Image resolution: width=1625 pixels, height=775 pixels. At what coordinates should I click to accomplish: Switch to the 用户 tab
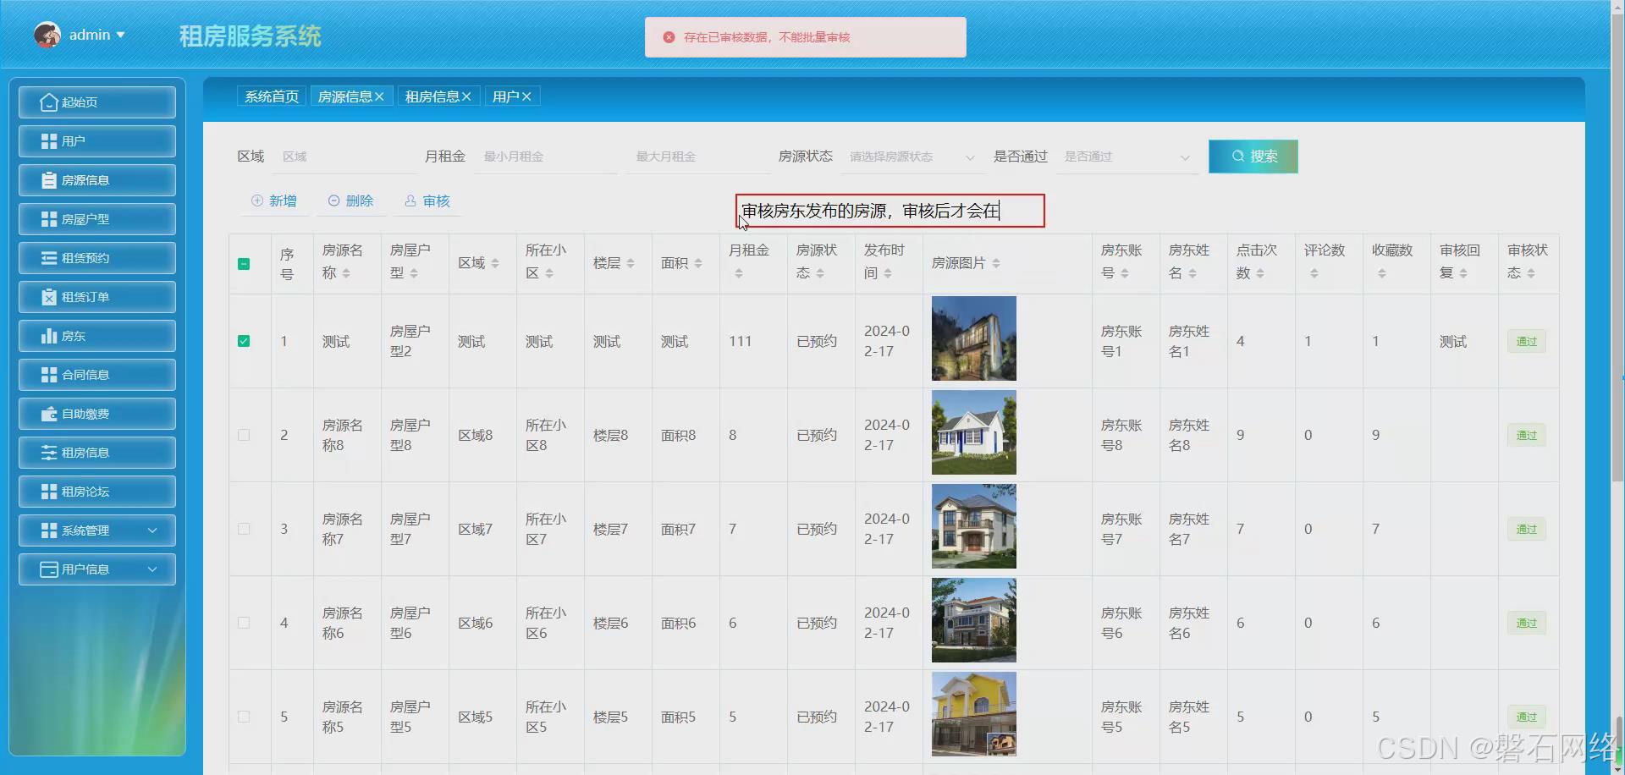(x=505, y=96)
